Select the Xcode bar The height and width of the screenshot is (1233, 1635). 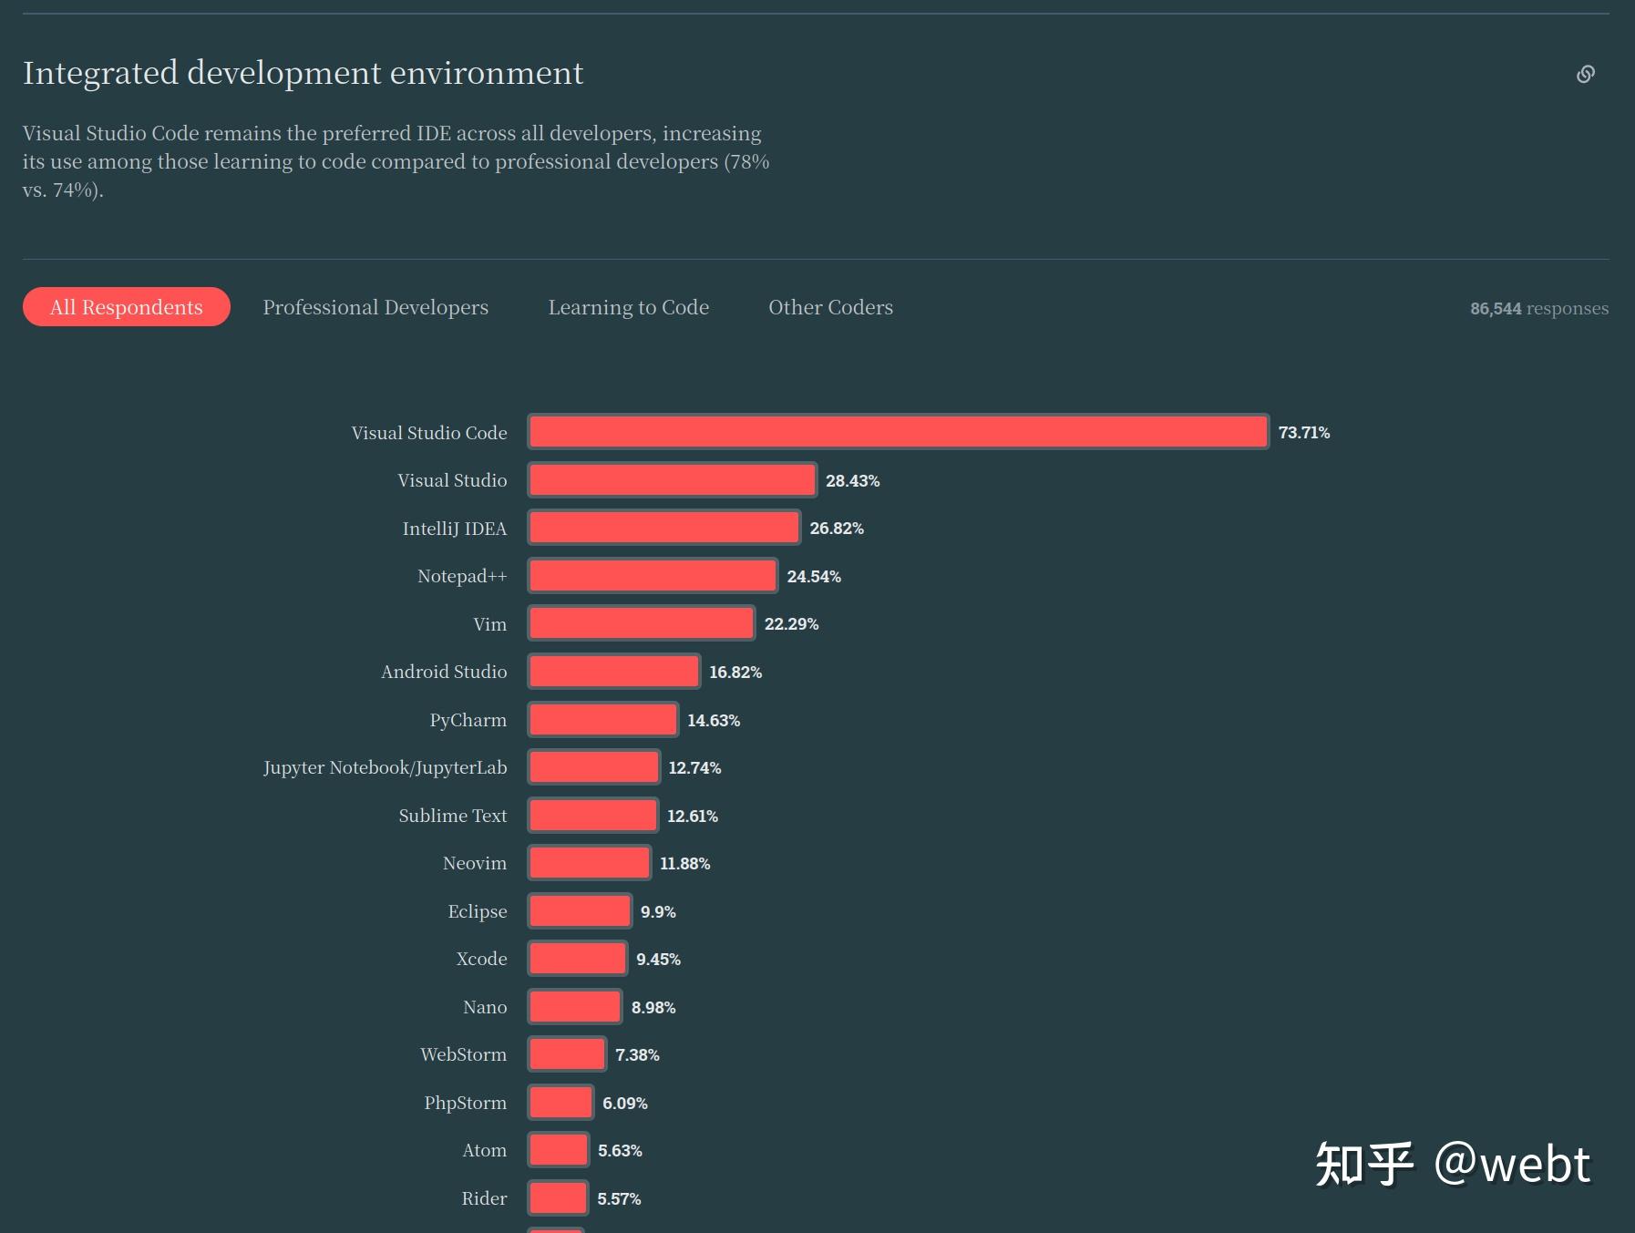point(578,959)
